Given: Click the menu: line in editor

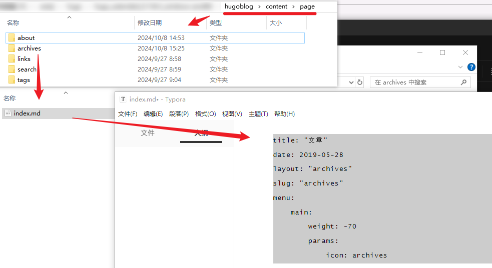Looking at the screenshot, I should point(284,198).
